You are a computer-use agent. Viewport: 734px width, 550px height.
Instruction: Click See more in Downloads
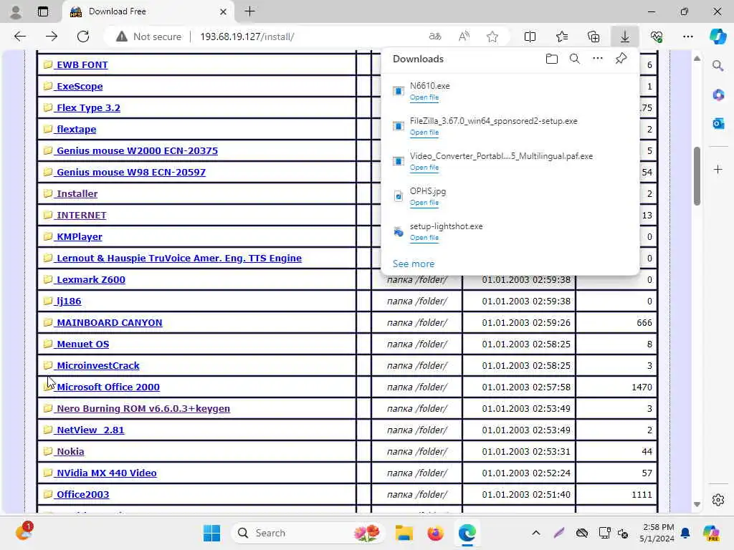pos(414,264)
